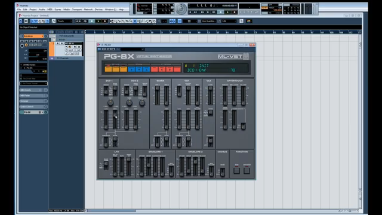Click the transport panel's jog wheel
The image size is (382, 215).
tap(181, 9)
